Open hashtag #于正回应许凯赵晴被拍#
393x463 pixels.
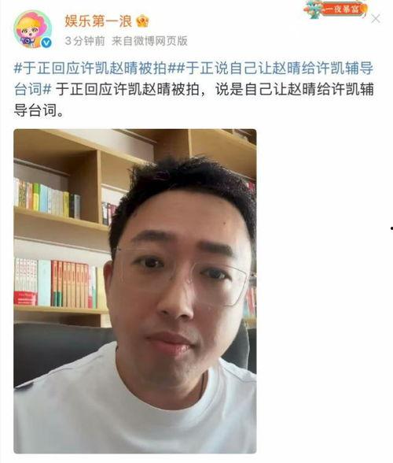pos(94,69)
